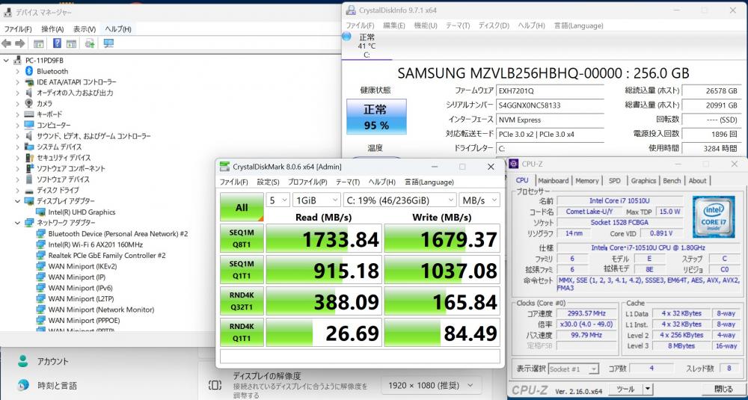Open the 操作(A) menu in Device Manager
The width and height of the screenshot is (748, 400).
coord(52,29)
